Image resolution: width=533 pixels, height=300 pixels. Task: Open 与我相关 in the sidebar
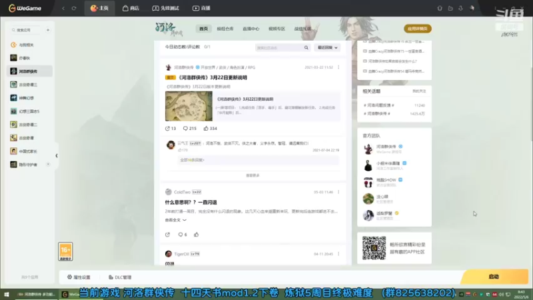click(x=29, y=45)
